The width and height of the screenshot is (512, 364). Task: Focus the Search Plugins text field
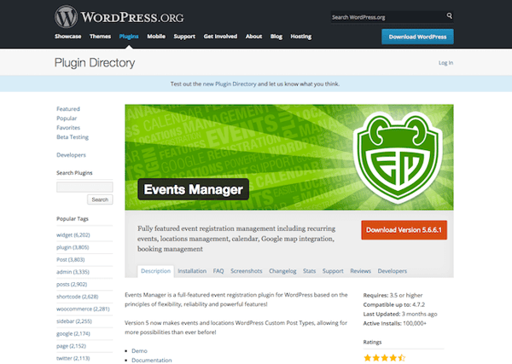pyautogui.click(x=84, y=187)
